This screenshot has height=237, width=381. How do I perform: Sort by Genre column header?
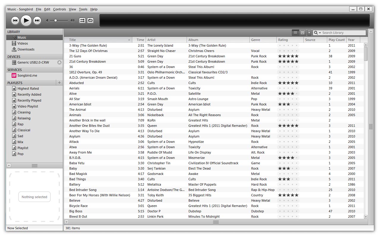[263, 40]
